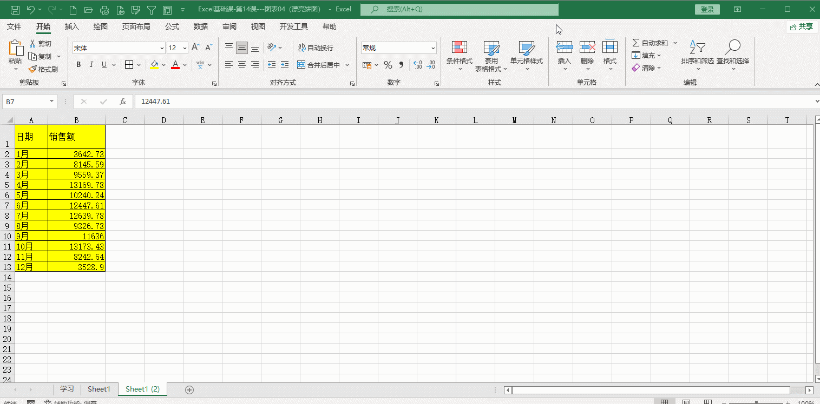Click the 共享 (Share) button
Image resolution: width=820 pixels, height=404 pixels.
click(x=802, y=26)
